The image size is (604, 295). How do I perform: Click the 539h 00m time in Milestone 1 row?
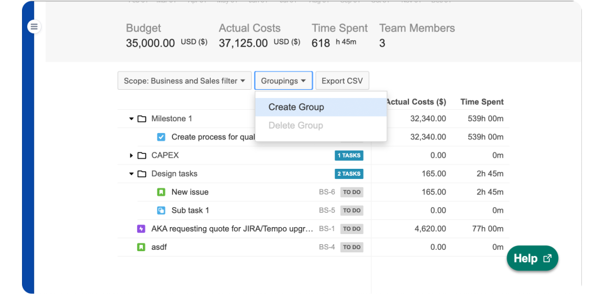pos(485,119)
